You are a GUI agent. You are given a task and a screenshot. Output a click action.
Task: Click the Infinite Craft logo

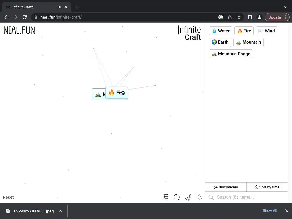point(189,33)
